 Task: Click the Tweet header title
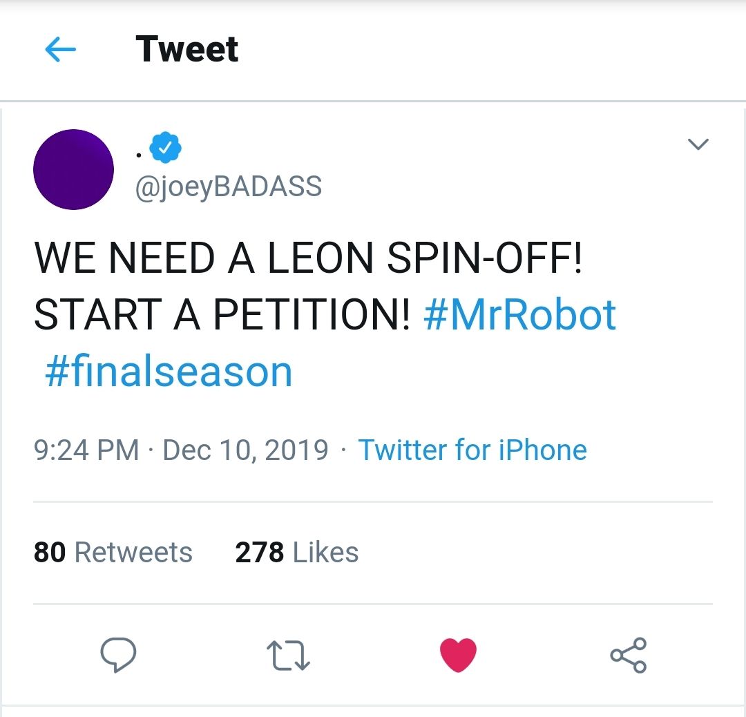tap(187, 50)
